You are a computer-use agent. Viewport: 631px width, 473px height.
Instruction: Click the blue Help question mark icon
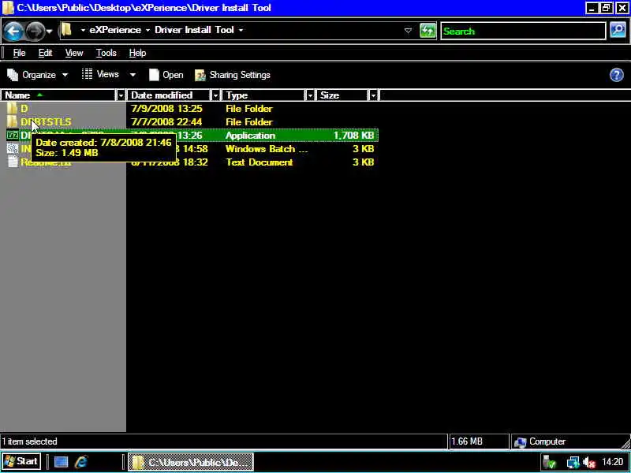click(x=617, y=75)
